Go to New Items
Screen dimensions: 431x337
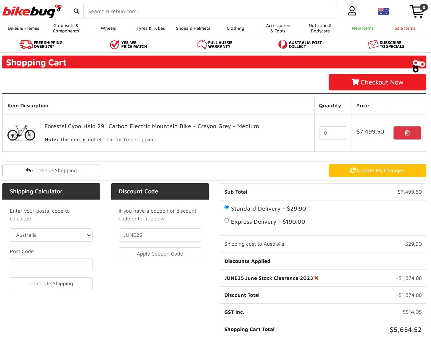[363, 28]
